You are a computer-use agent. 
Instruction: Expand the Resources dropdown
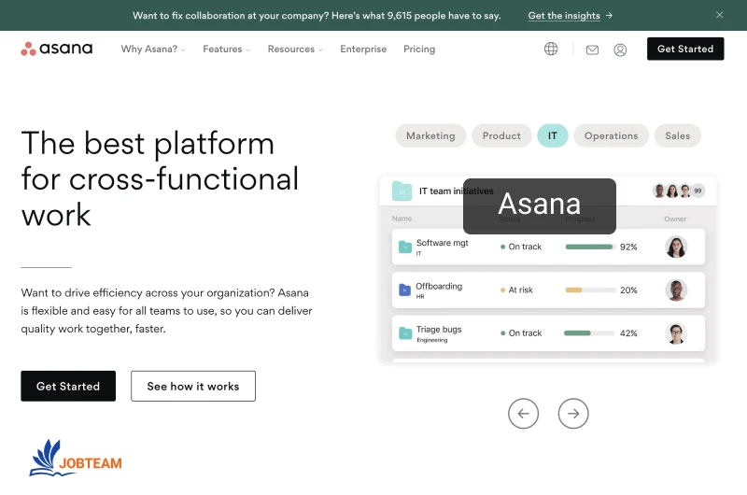pos(295,49)
